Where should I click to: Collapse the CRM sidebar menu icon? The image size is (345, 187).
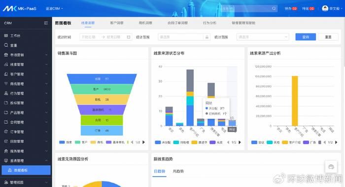click(46, 23)
